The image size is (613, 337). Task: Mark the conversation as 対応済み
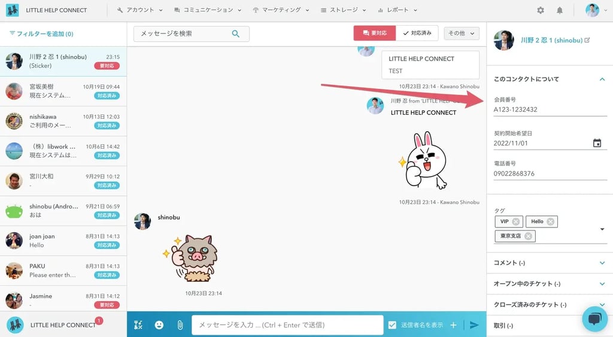(417, 34)
